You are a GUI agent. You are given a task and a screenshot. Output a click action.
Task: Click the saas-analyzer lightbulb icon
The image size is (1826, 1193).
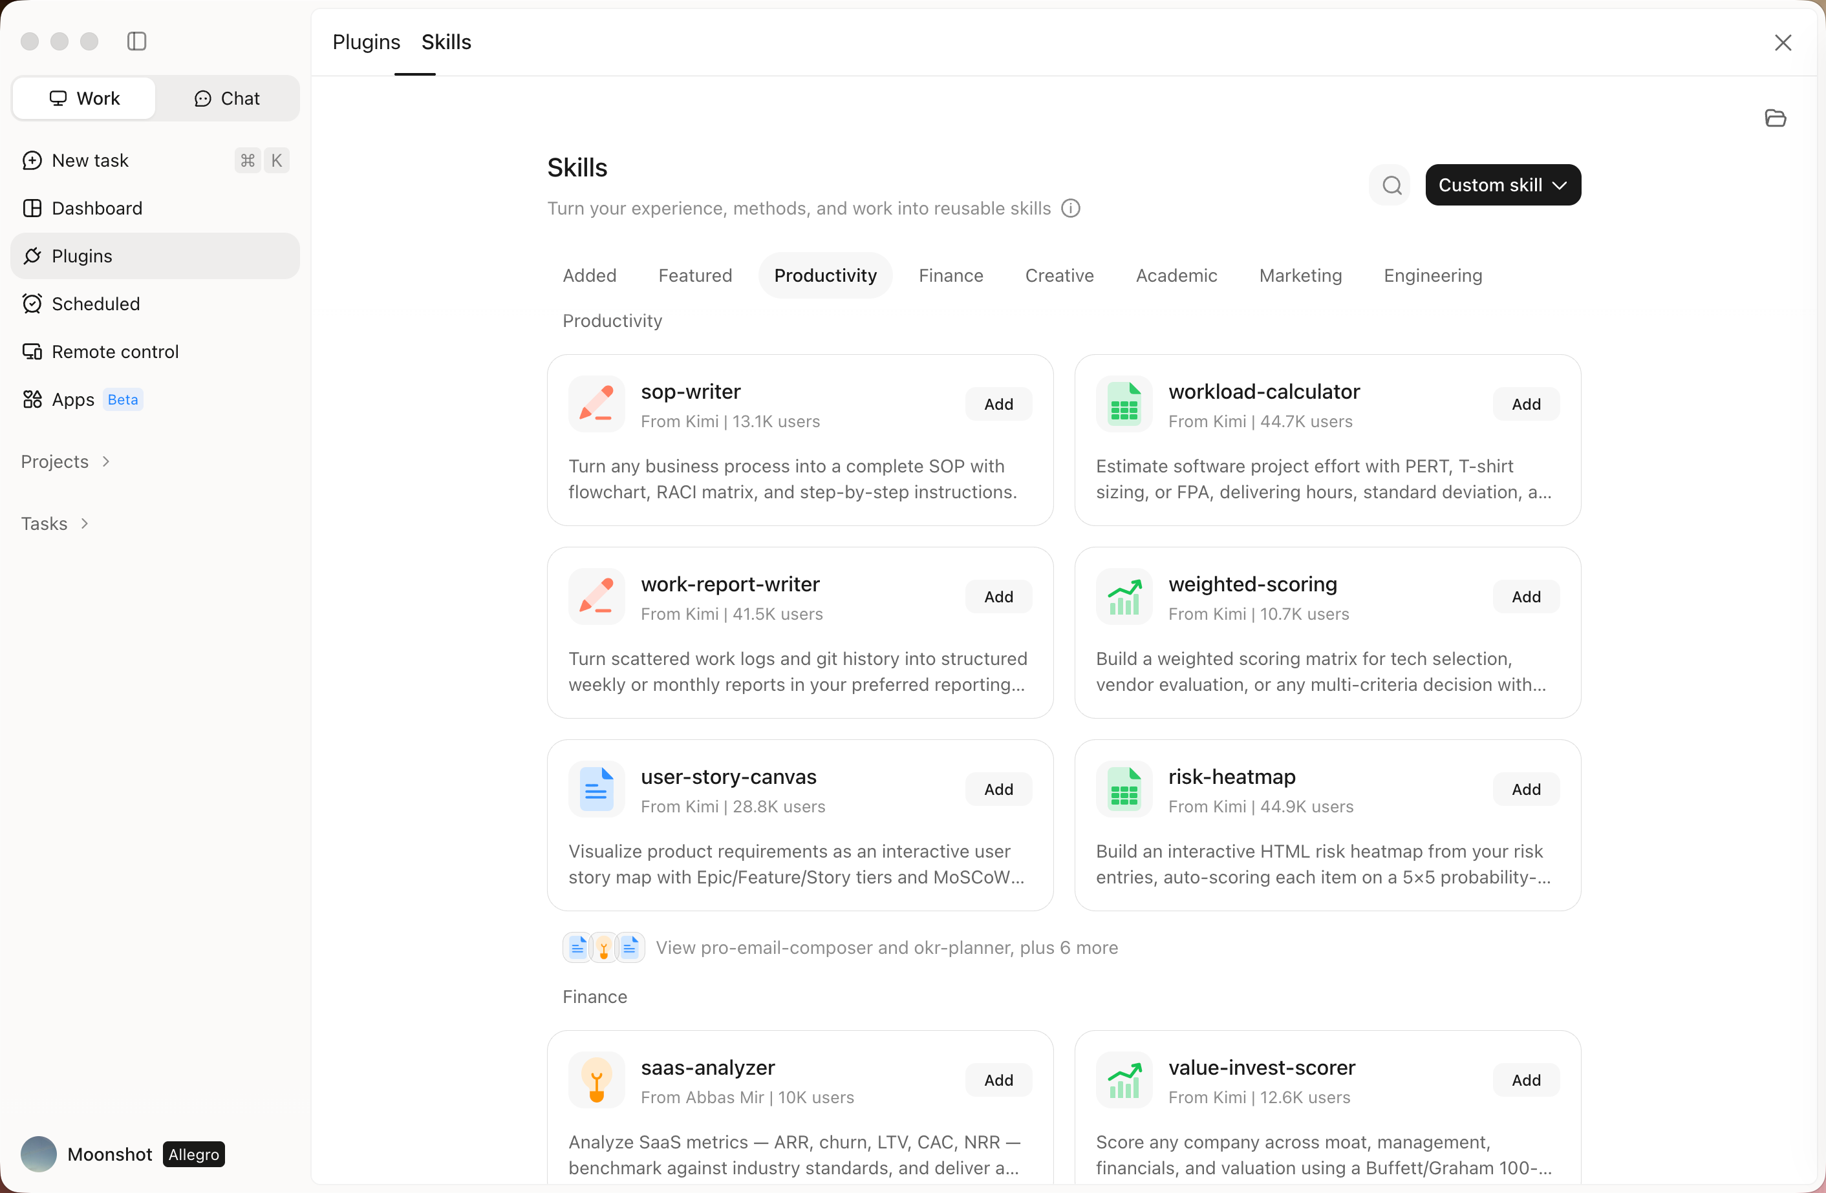(x=597, y=1079)
